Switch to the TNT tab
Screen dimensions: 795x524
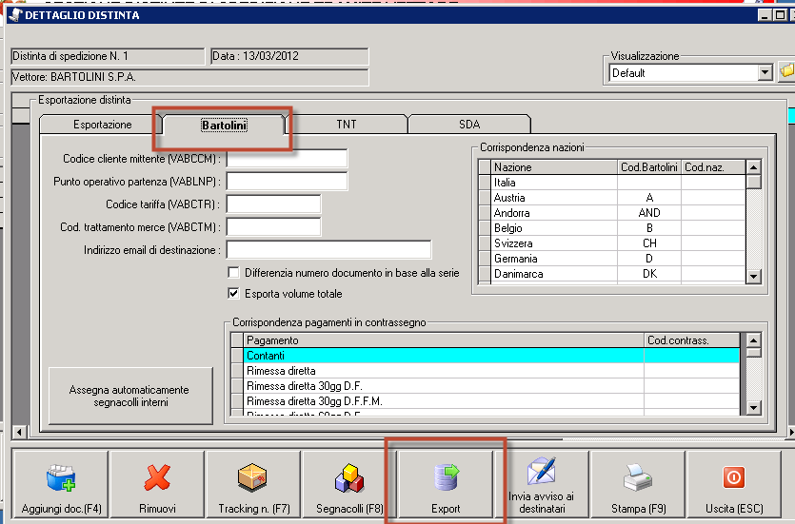pos(347,125)
